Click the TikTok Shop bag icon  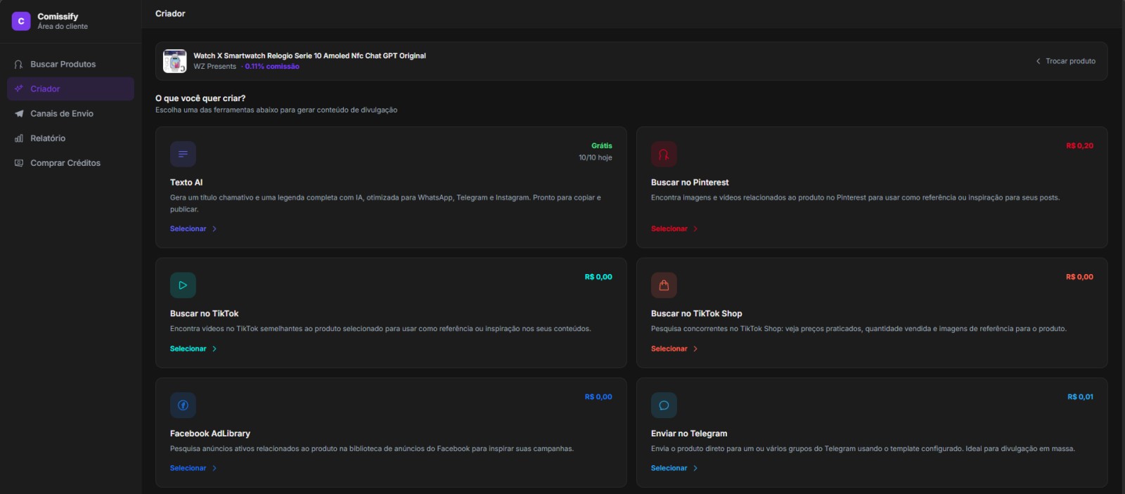[664, 285]
